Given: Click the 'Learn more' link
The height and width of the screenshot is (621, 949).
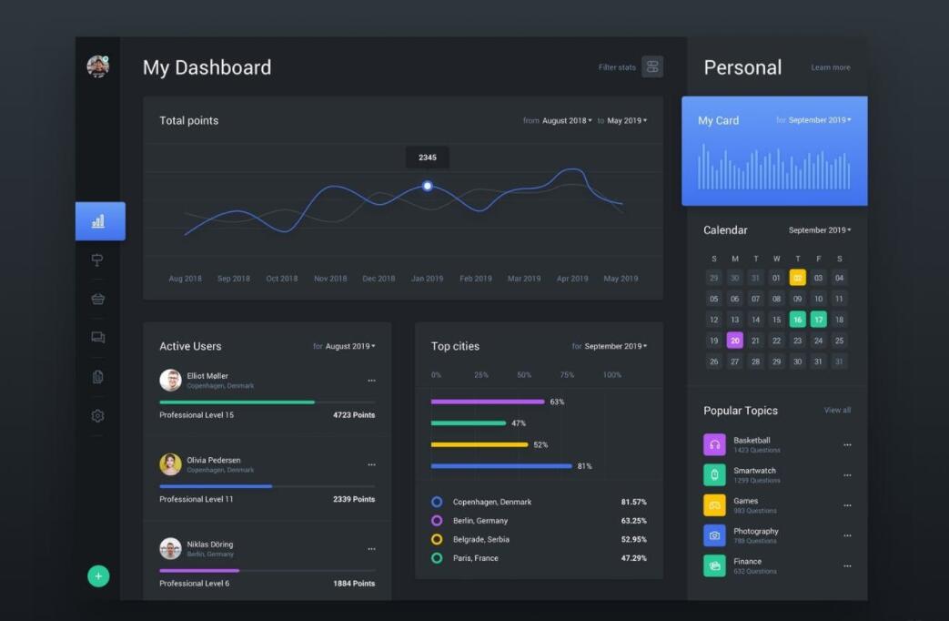Looking at the screenshot, I should pos(830,67).
